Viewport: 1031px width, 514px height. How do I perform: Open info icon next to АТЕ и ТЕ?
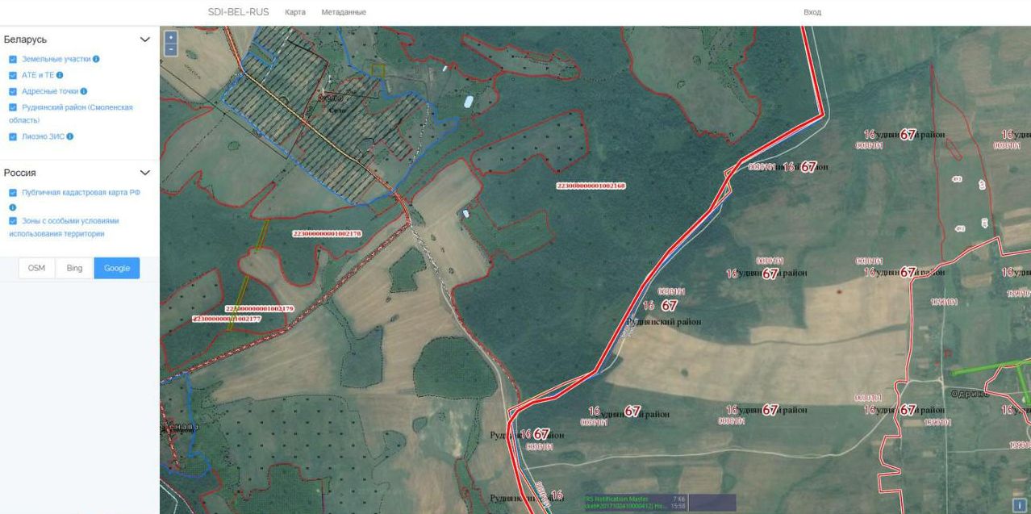pyautogui.click(x=60, y=75)
